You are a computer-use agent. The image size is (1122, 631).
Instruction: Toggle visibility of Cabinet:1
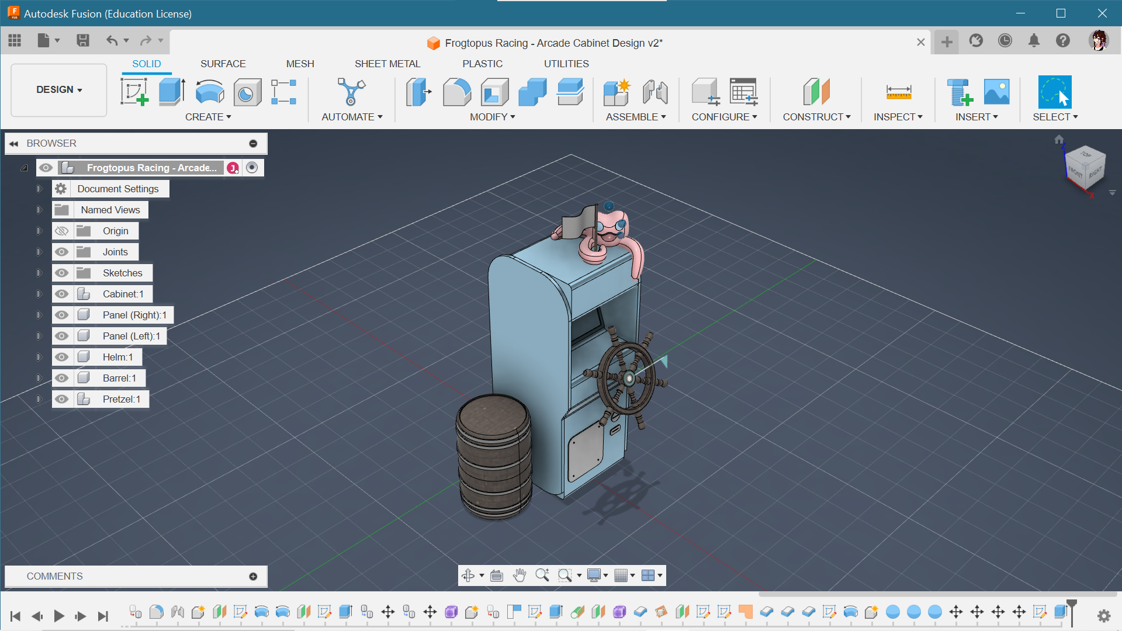[61, 294]
